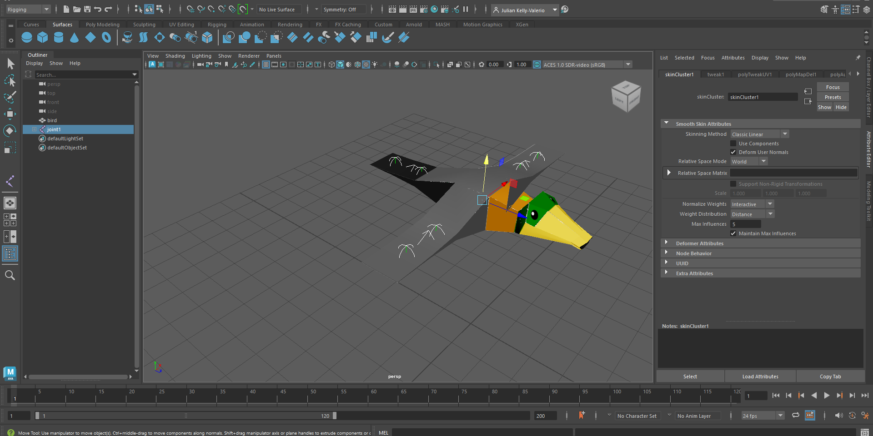The width and height of the screenshot is (873, 436).
Task: Click the Undo arrow icon
Action: [x=98, y=9]
